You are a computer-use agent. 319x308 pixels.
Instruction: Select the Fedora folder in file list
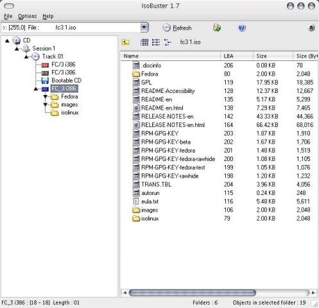pyautogui.click(x=150, y=74)
